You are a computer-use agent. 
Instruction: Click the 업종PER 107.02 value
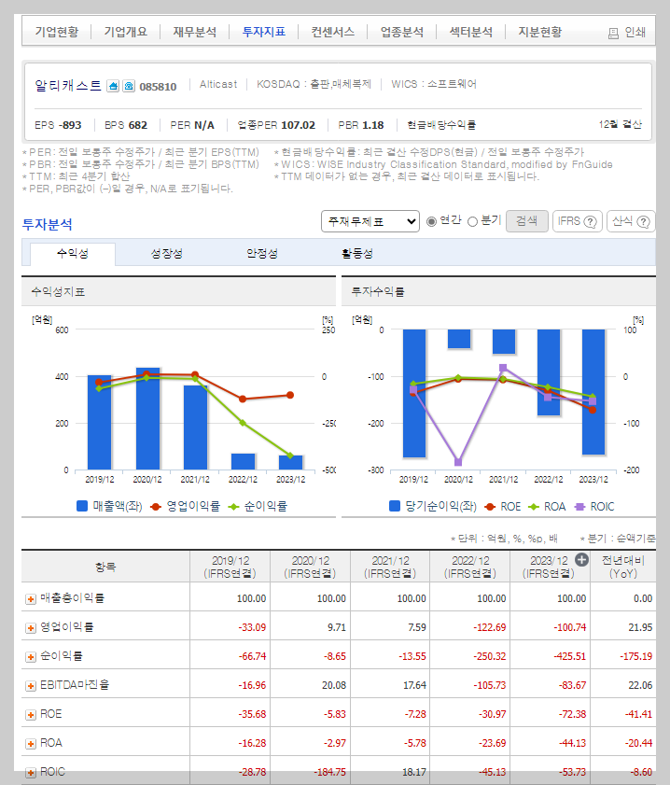tap(298, 125)
